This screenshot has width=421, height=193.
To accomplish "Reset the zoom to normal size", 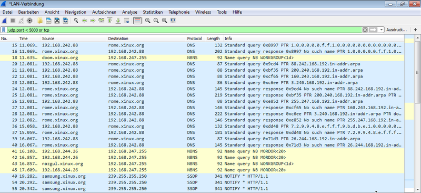I will (x=164, y=21).
